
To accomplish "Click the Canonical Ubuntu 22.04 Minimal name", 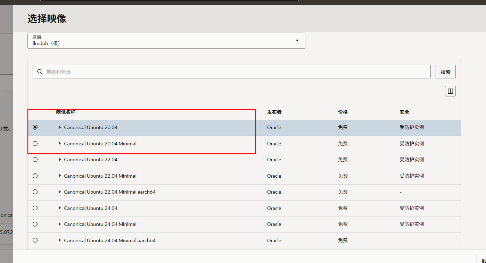I will pyautogui.click(x=100, y=176).
